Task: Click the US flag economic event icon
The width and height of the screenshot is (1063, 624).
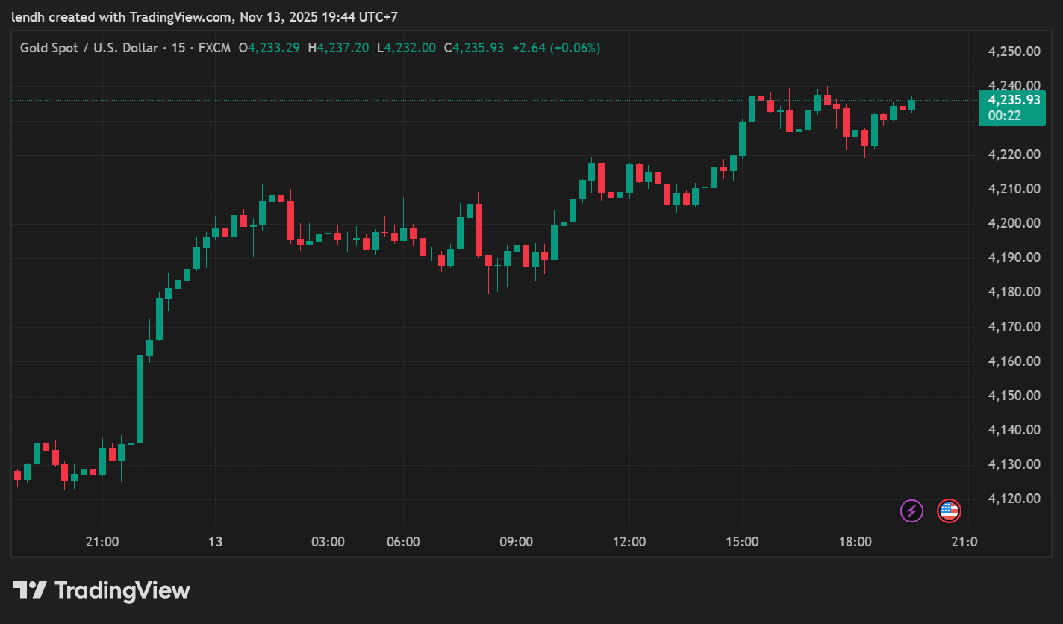Action: 949,511
